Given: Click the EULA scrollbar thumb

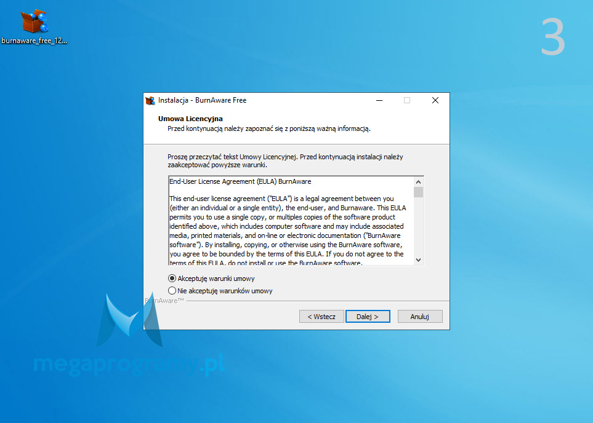Looking at the screenshot, I should [418, 192].
